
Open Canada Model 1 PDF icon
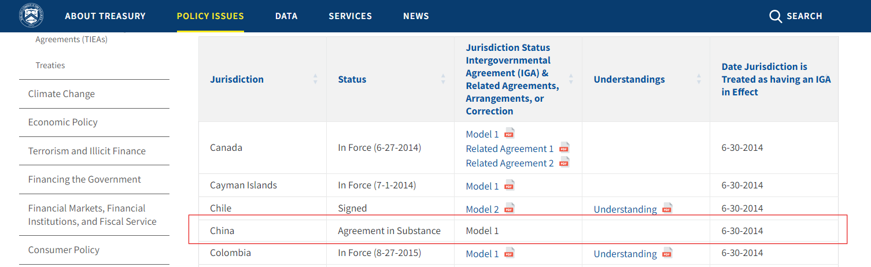[510, 133]
